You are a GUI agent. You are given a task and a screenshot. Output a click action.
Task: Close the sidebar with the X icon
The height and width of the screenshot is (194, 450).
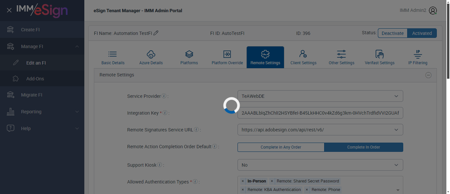coord(9,10)
